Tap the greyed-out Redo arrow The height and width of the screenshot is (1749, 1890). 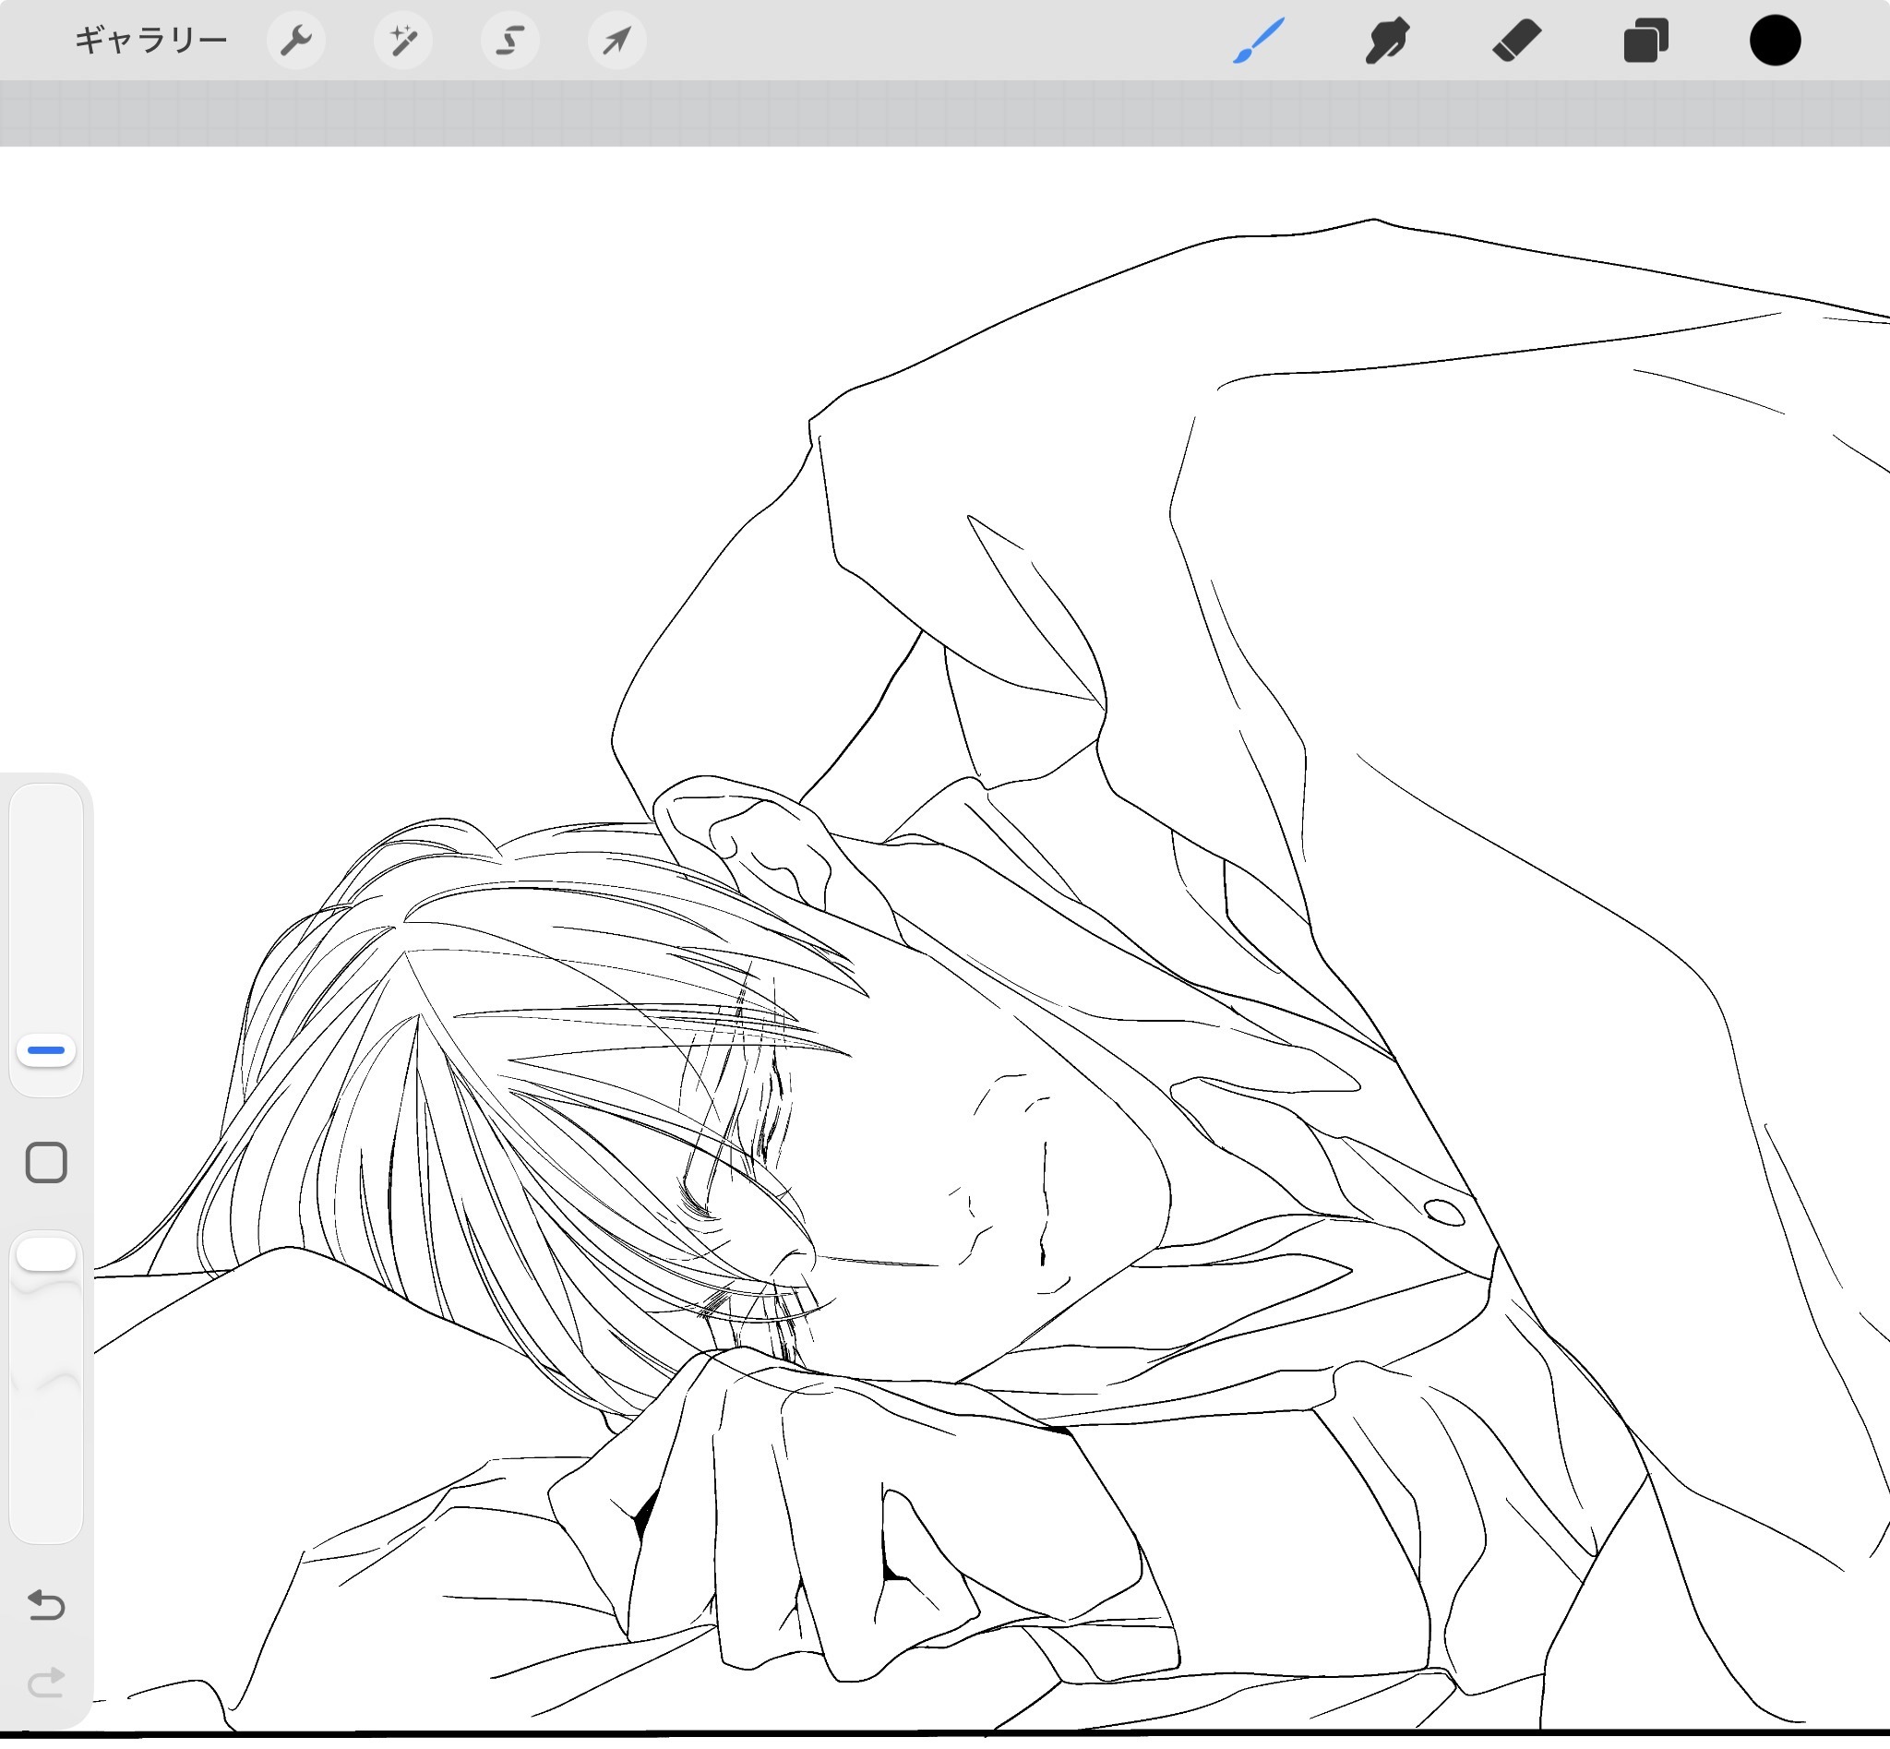pyautogui.click(x=46, y=1682)
